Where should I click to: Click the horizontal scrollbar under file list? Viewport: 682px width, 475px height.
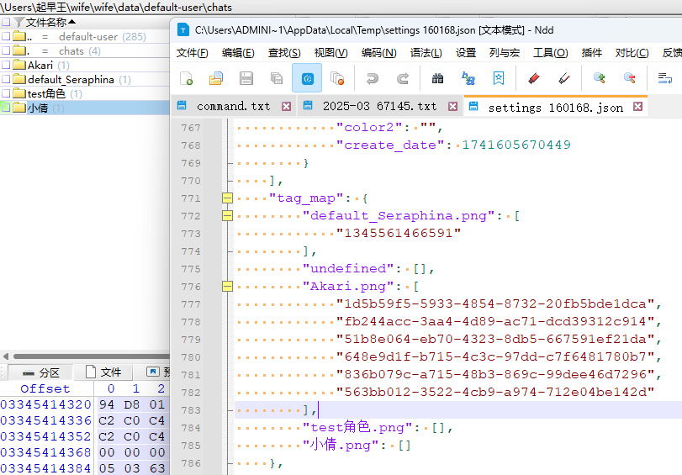(x=92, y=356)
